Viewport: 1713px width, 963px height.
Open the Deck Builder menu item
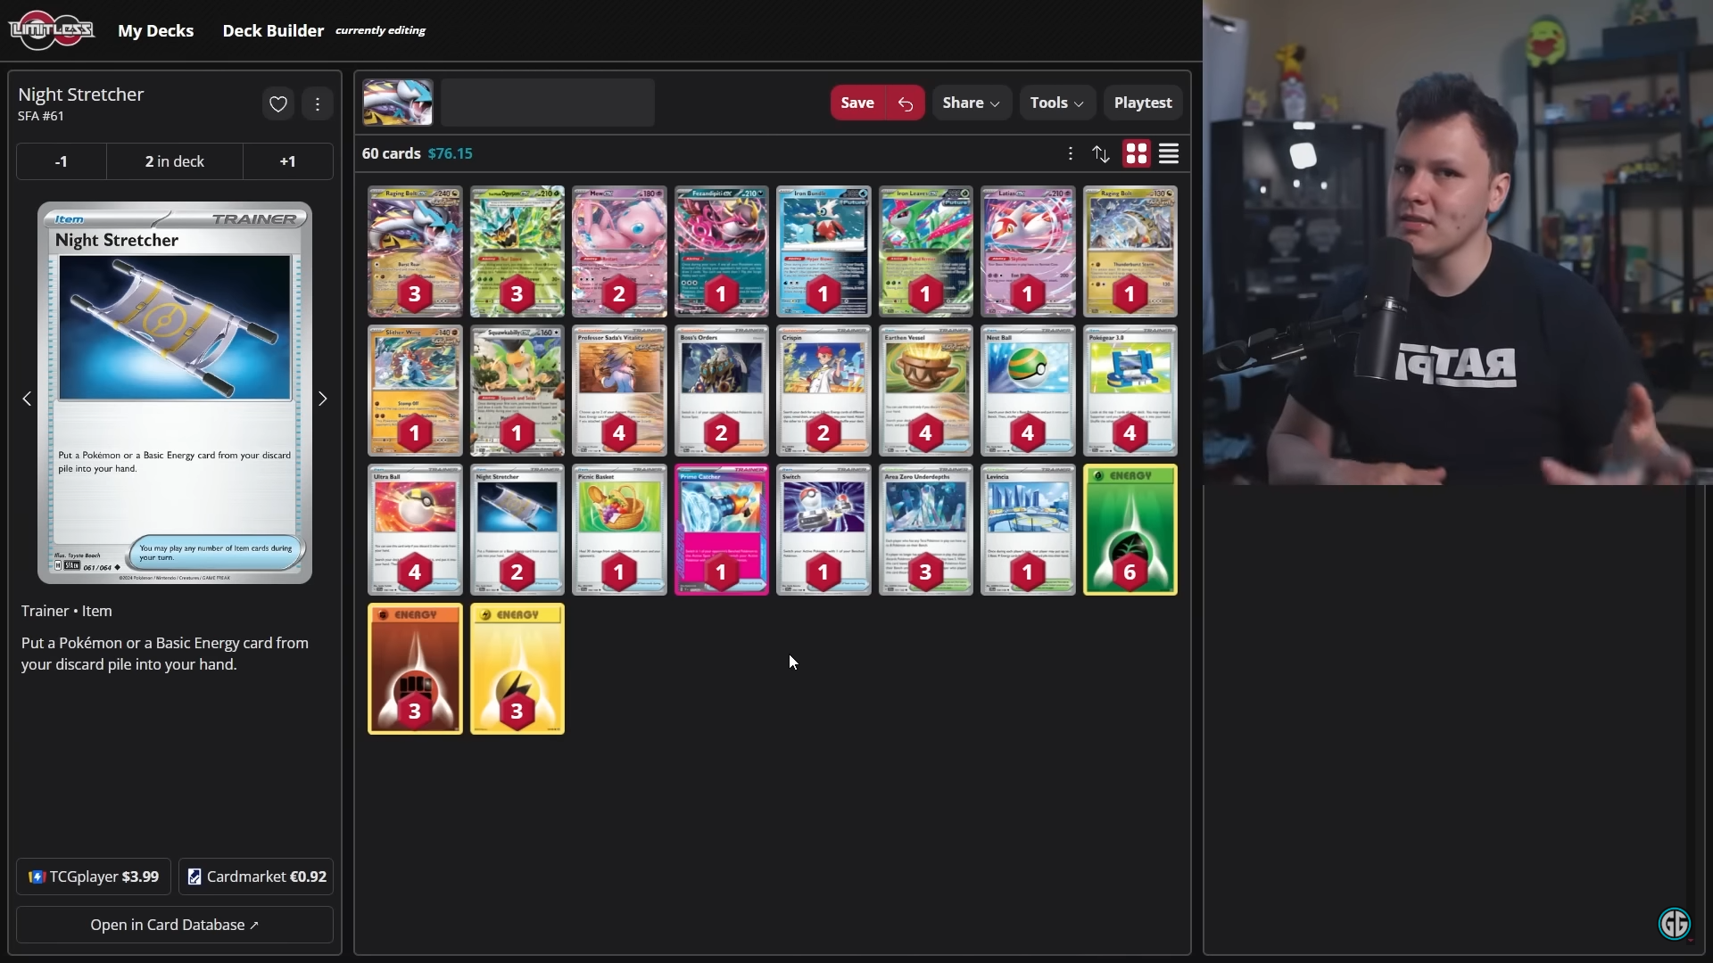pos(273,30)
